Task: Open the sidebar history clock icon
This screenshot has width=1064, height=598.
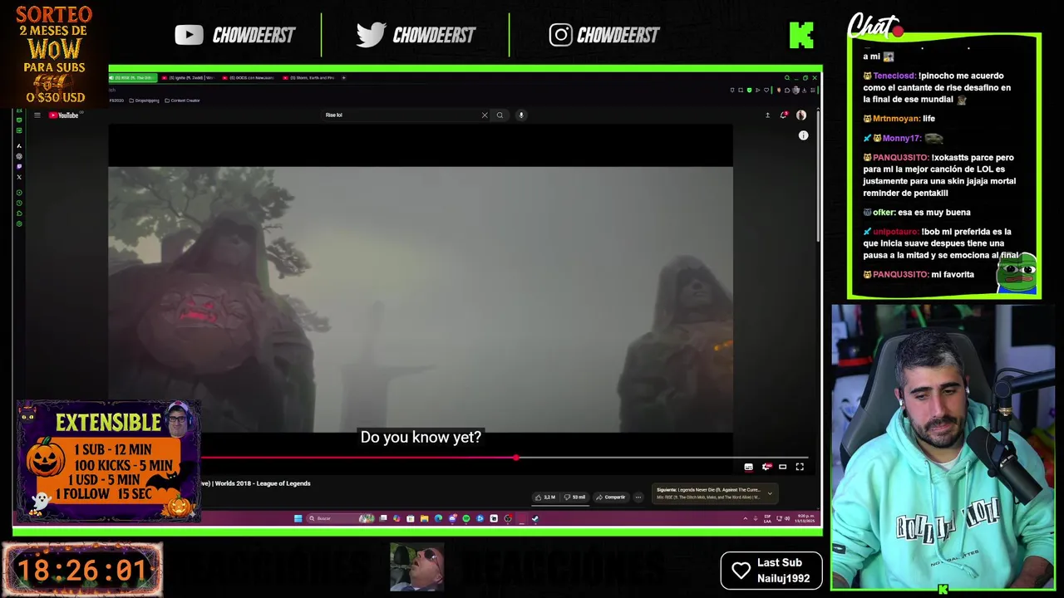Action: coord(19,203)
